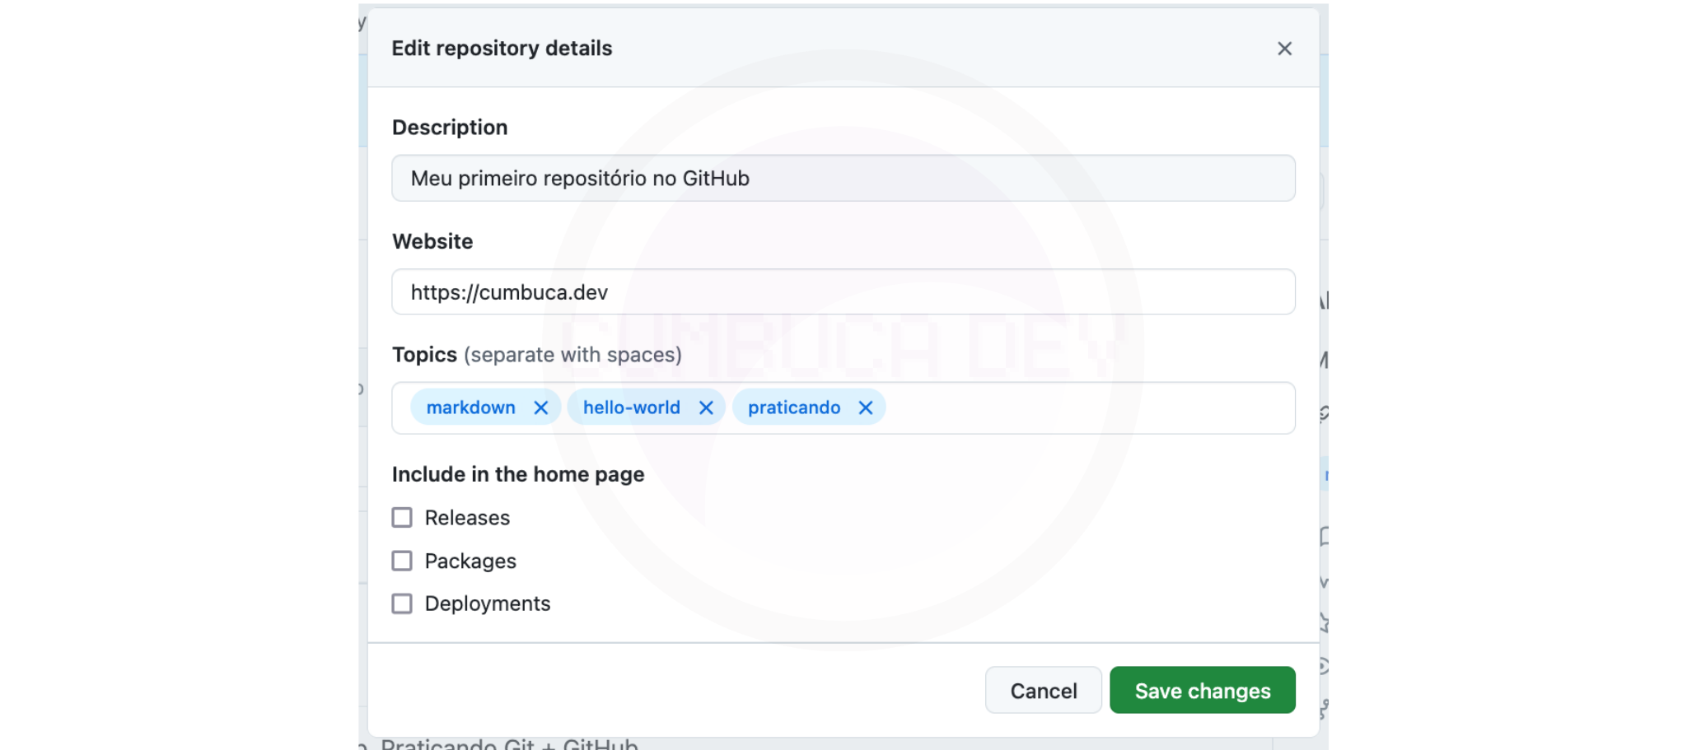Enable the Releases checkbox

[402, 518]
